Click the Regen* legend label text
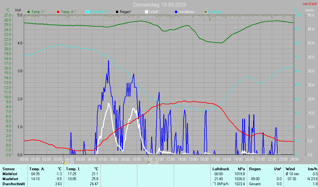318x187 pixels. click(125, 12)
